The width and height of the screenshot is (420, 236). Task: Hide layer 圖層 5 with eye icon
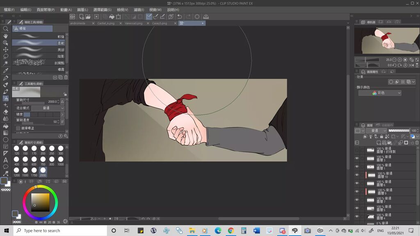pos(357,208)
